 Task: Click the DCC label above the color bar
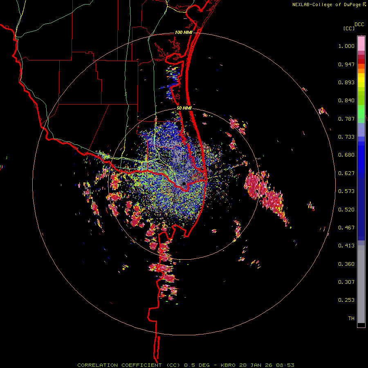click(359, 25)
